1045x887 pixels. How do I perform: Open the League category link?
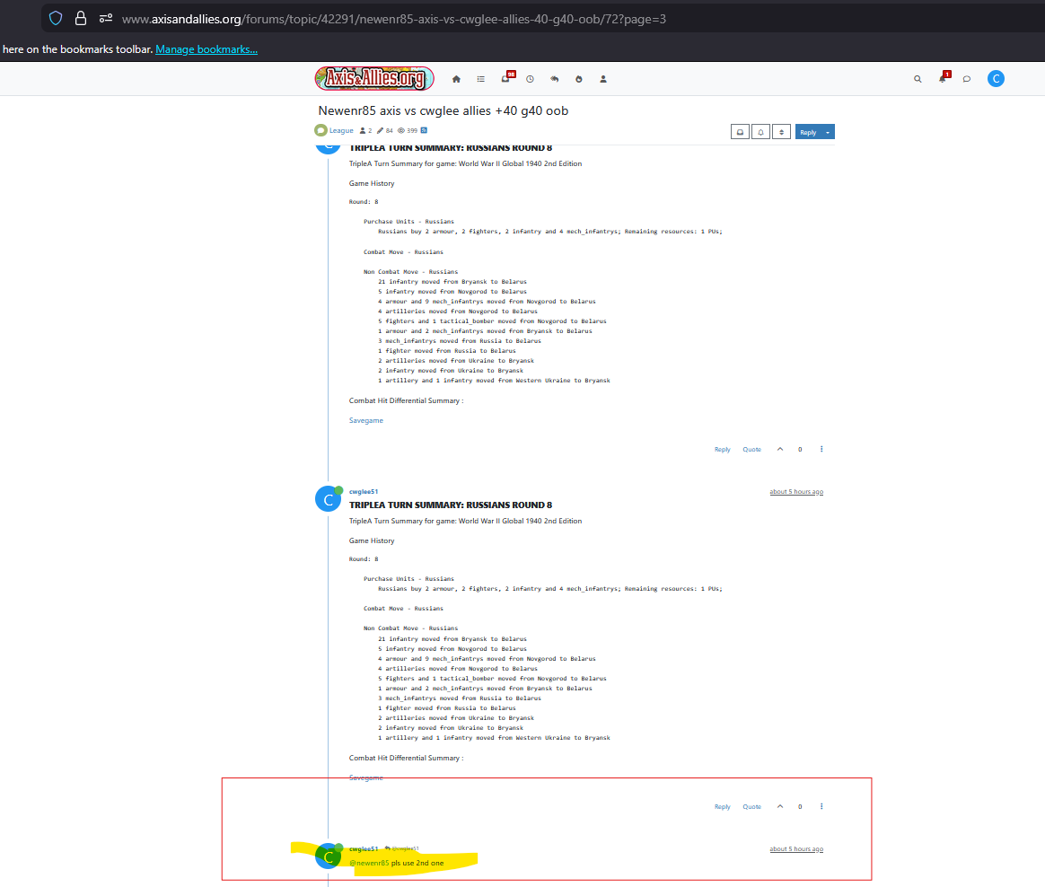pos(340,131)
